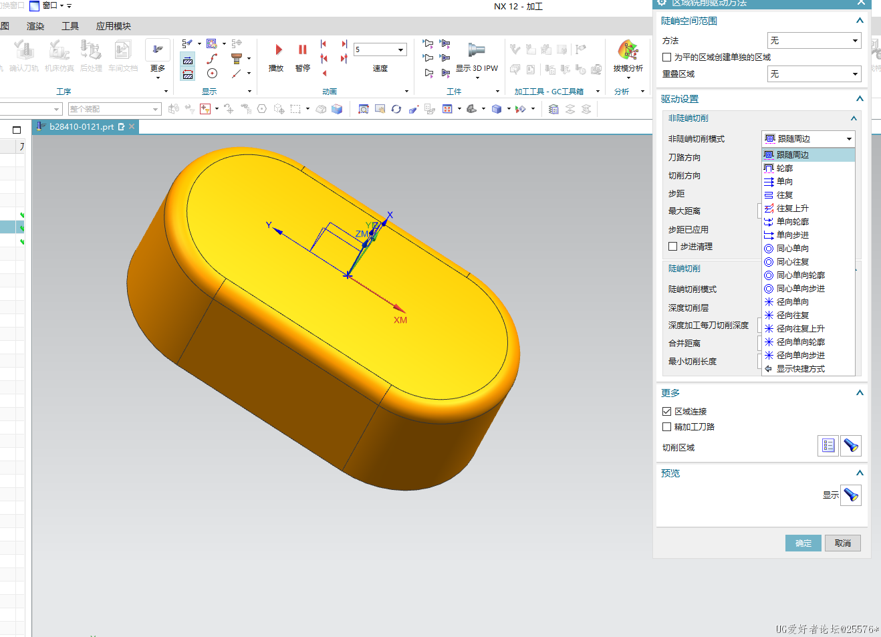Close the b28410-0121.prt tab
Image resolution: width=881 pixels, height=637 pixels.
[x=132, y=126]
